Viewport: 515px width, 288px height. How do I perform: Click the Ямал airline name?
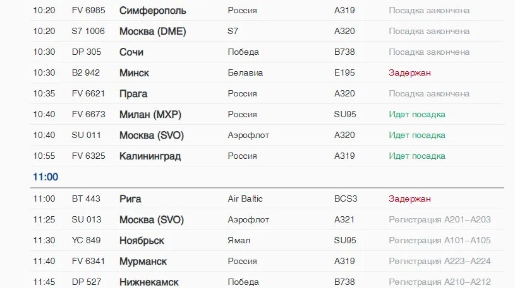pyautogui.click(x=239, y=240)
